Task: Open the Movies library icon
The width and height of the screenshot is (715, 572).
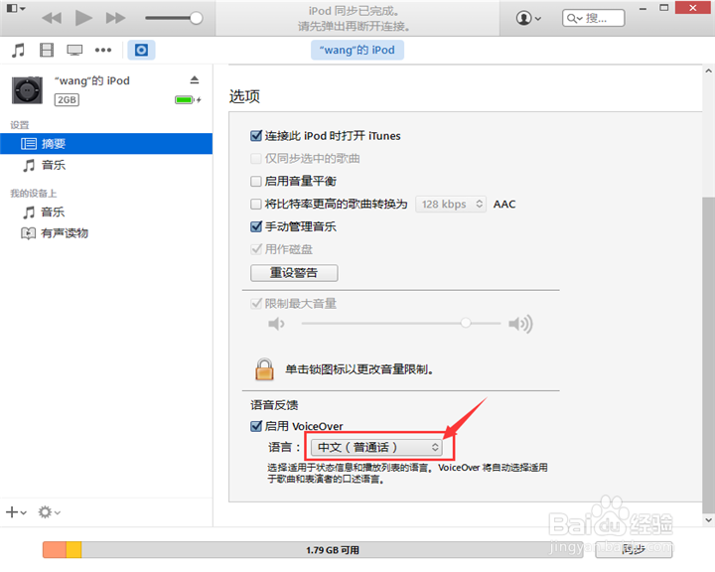Action: pos(47,50)
